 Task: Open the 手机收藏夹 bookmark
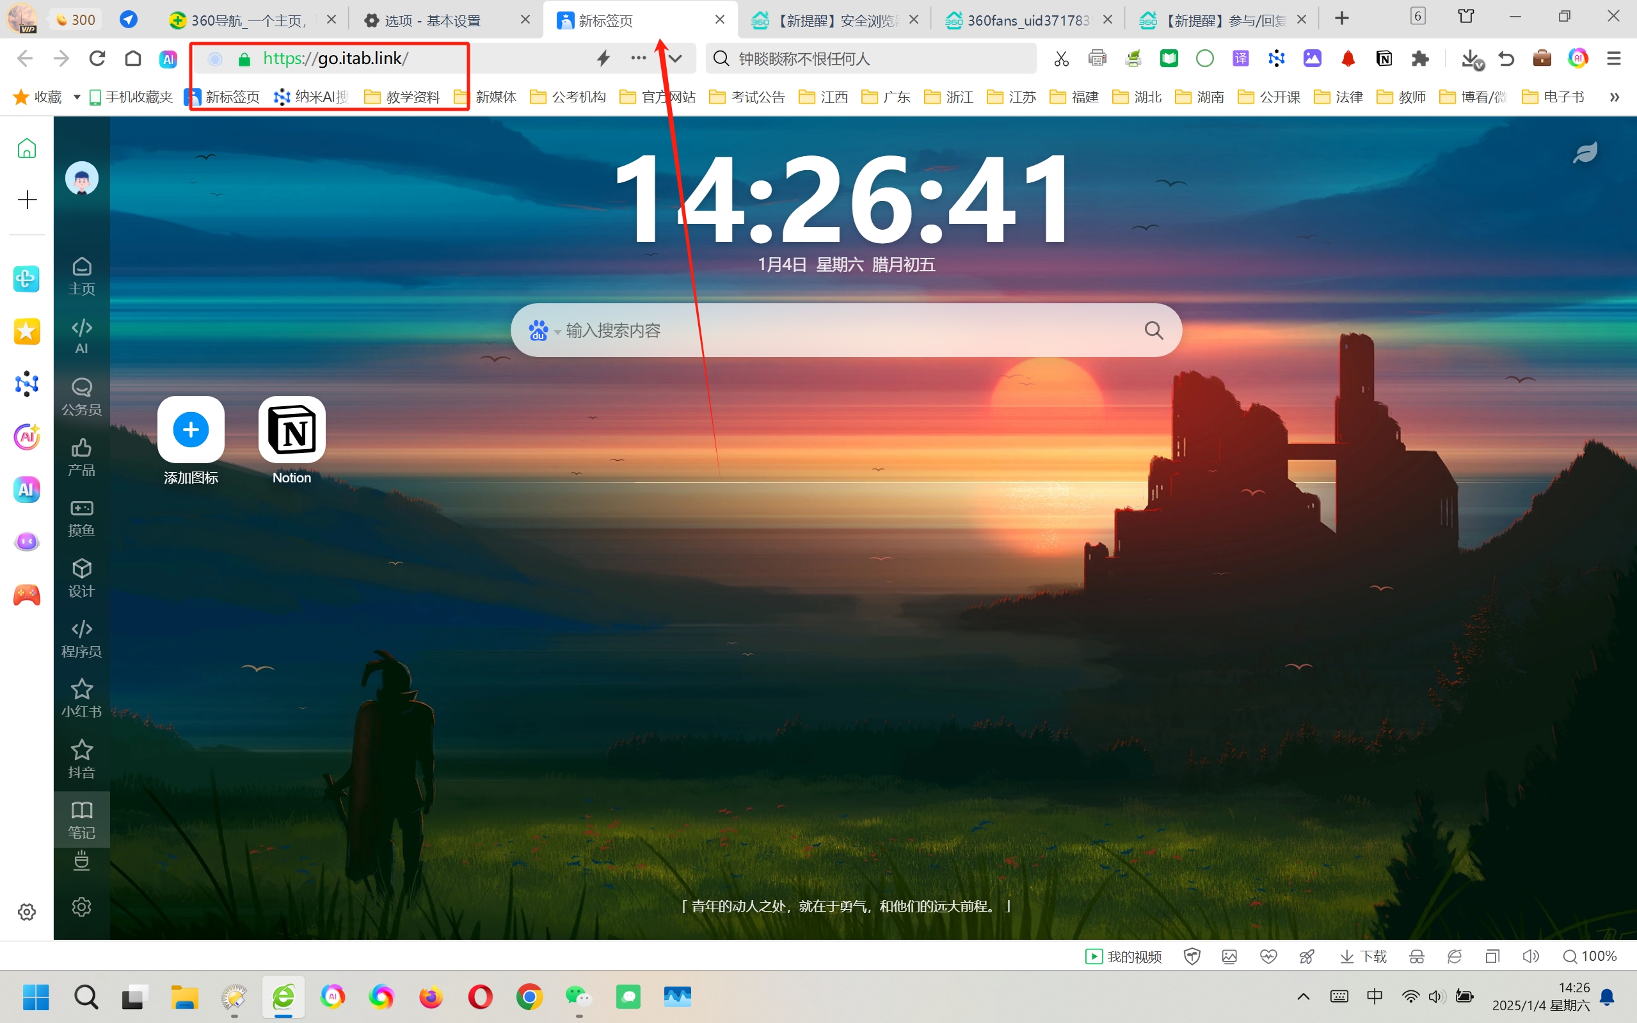pos(131,97)
